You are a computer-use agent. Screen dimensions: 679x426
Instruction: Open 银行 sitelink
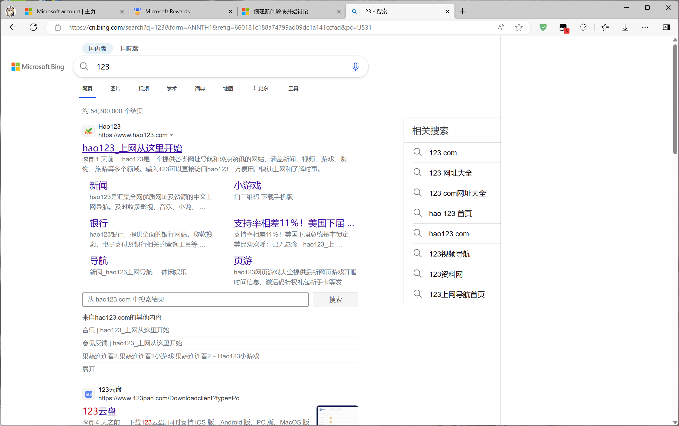click(x=99, y=223)
